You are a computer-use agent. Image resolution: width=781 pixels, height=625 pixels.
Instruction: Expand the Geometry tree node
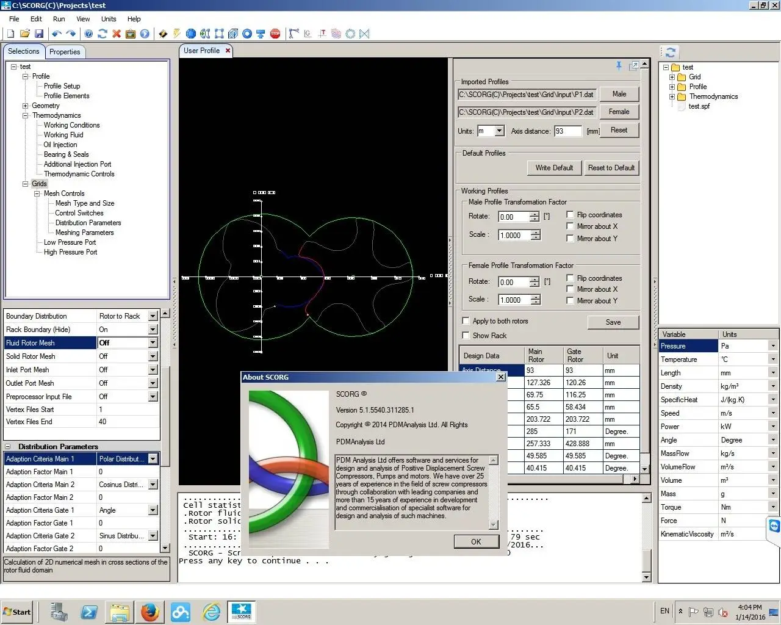26,106
